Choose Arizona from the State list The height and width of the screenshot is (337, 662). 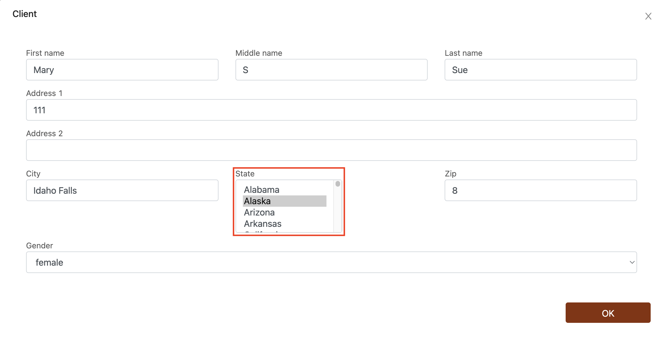pos(259,212)
